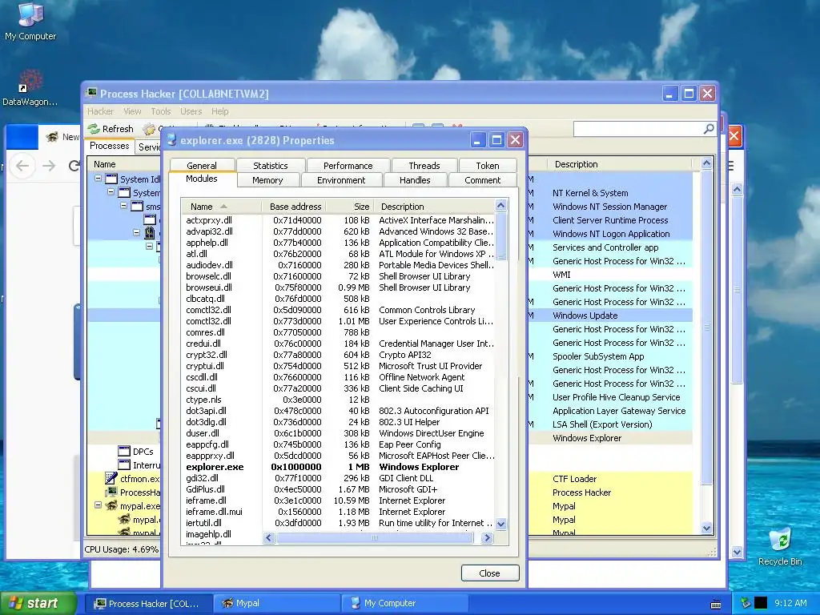Screen dimensions: 820x615
Task: Click the Interrupts process icon
Action: pos(124,464)
